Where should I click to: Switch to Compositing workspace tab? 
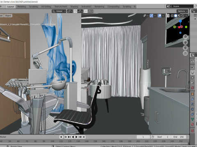pos(113,7)
